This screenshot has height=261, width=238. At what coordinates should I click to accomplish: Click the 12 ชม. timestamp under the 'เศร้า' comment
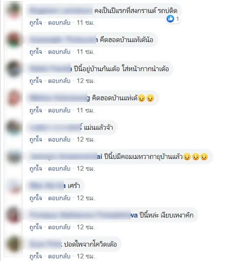tap(86, 198)
